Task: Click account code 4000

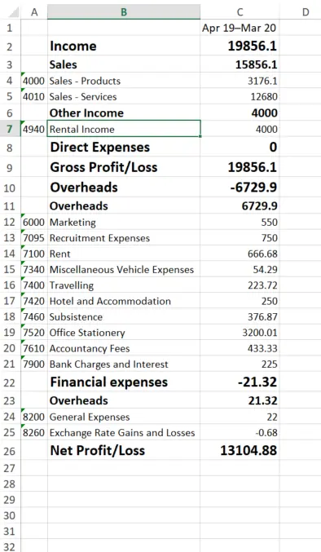Action: tap(34, 81)
